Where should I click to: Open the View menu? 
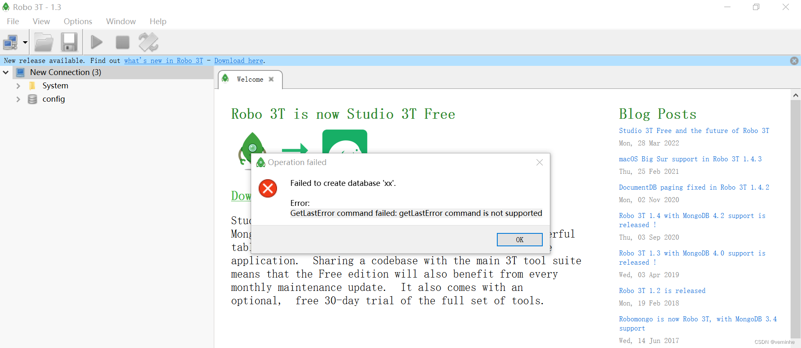click(x=41, y=21)
